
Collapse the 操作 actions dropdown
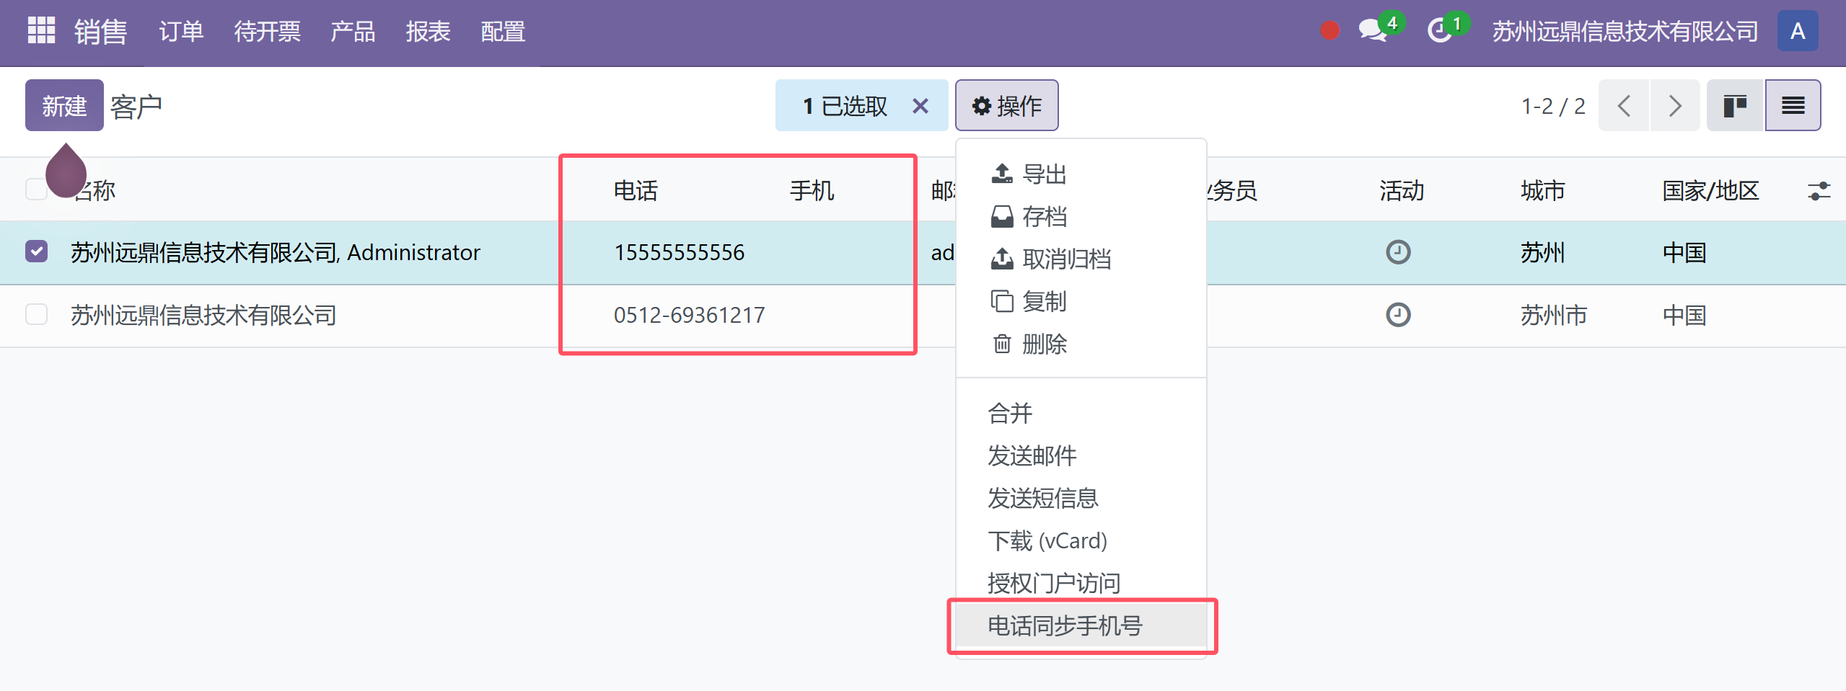[x=1006, y=106]
